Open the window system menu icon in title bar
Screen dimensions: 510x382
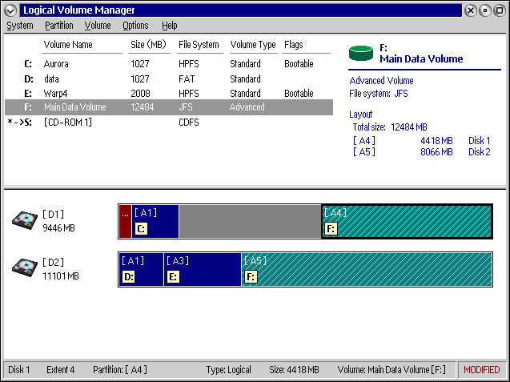(10, 10)
